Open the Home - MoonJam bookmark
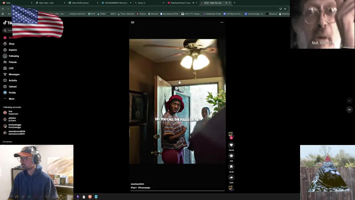355x200 pixels. pyautogui.click(x=126, y=14)
